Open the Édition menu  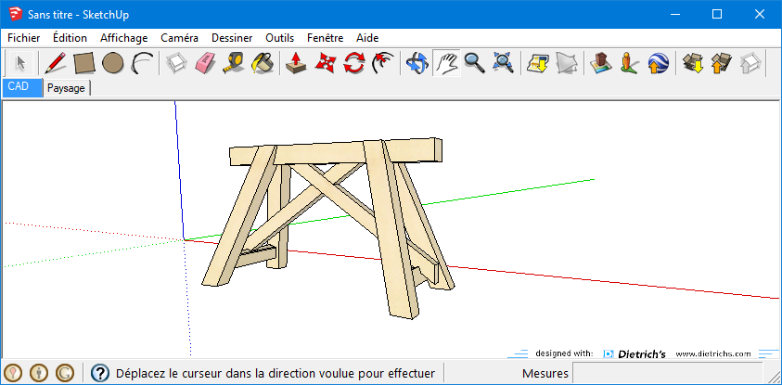click(x=70, y=38)
